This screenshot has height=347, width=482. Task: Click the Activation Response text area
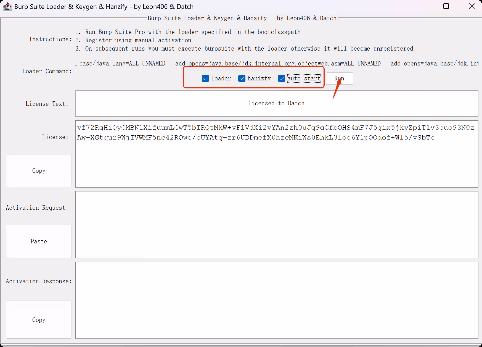[277, 300]
